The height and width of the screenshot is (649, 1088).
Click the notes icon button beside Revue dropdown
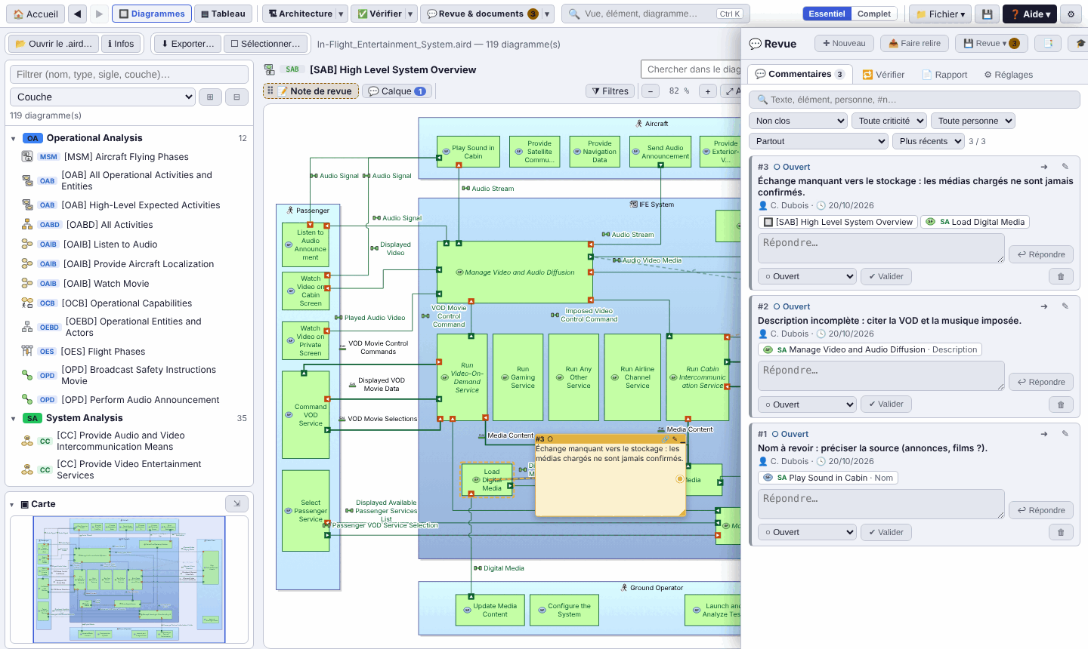(1048, 44)
